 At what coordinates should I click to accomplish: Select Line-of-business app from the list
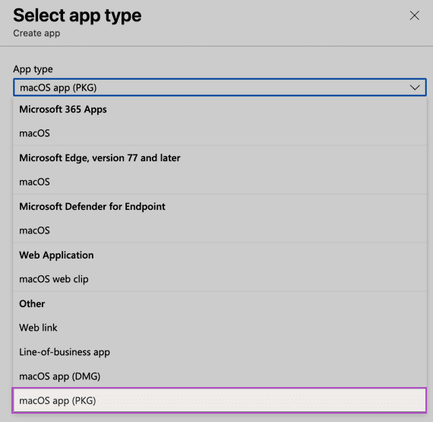click(x=220, y=352)
